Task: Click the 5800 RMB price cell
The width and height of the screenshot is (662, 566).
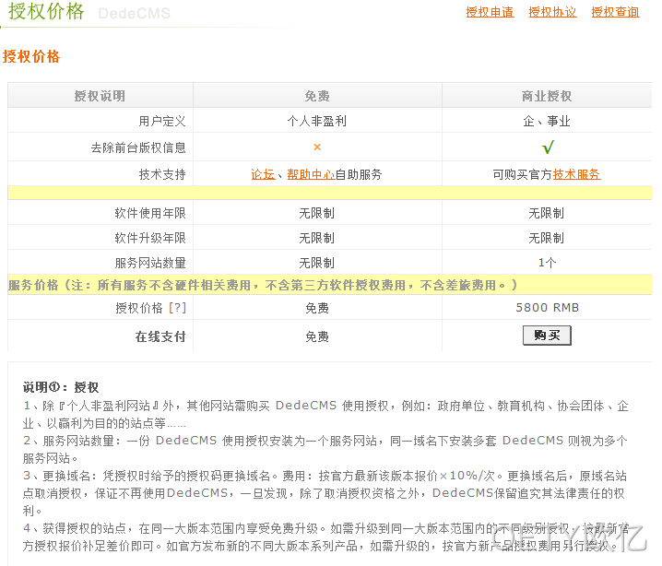Action: pyautogui.click(x=547, y=308)
